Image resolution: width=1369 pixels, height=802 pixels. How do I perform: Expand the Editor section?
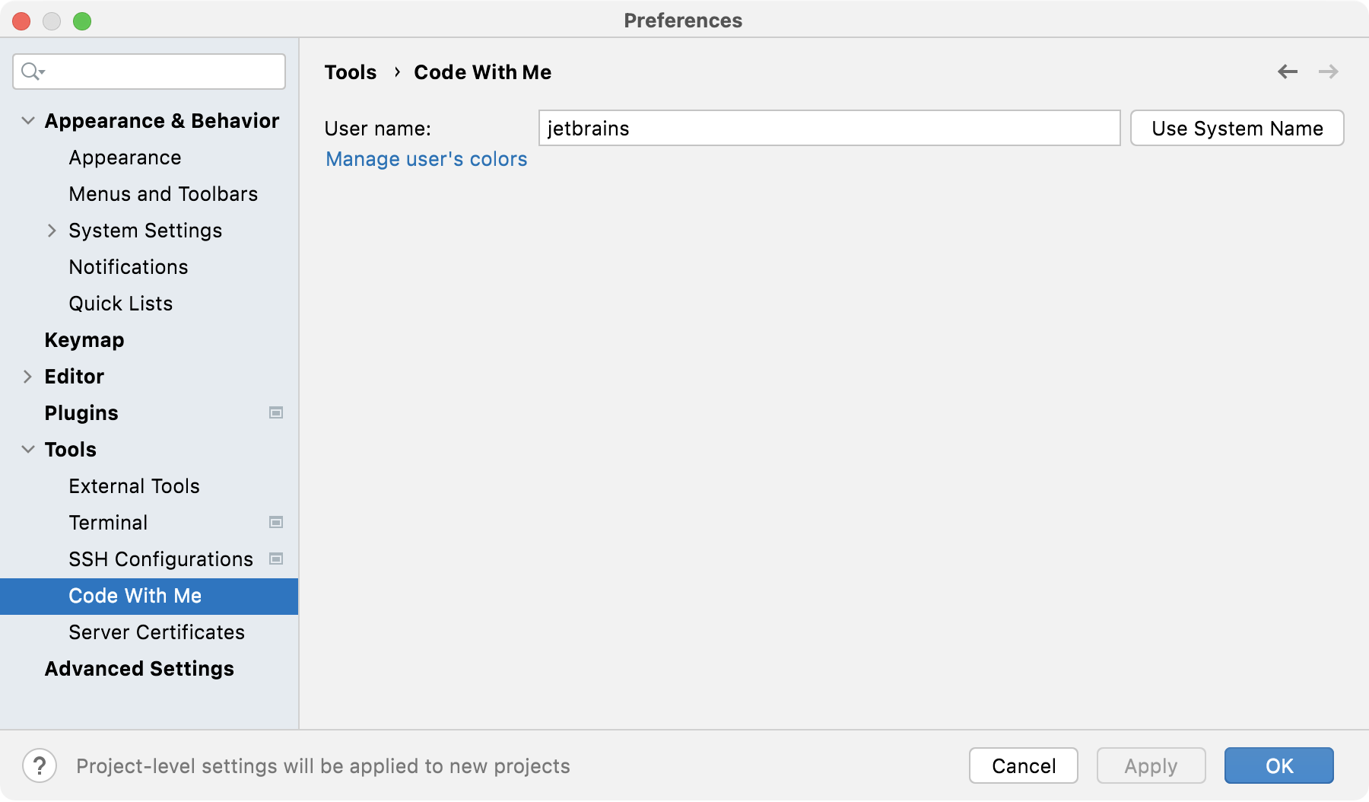(x=27, y=376)
